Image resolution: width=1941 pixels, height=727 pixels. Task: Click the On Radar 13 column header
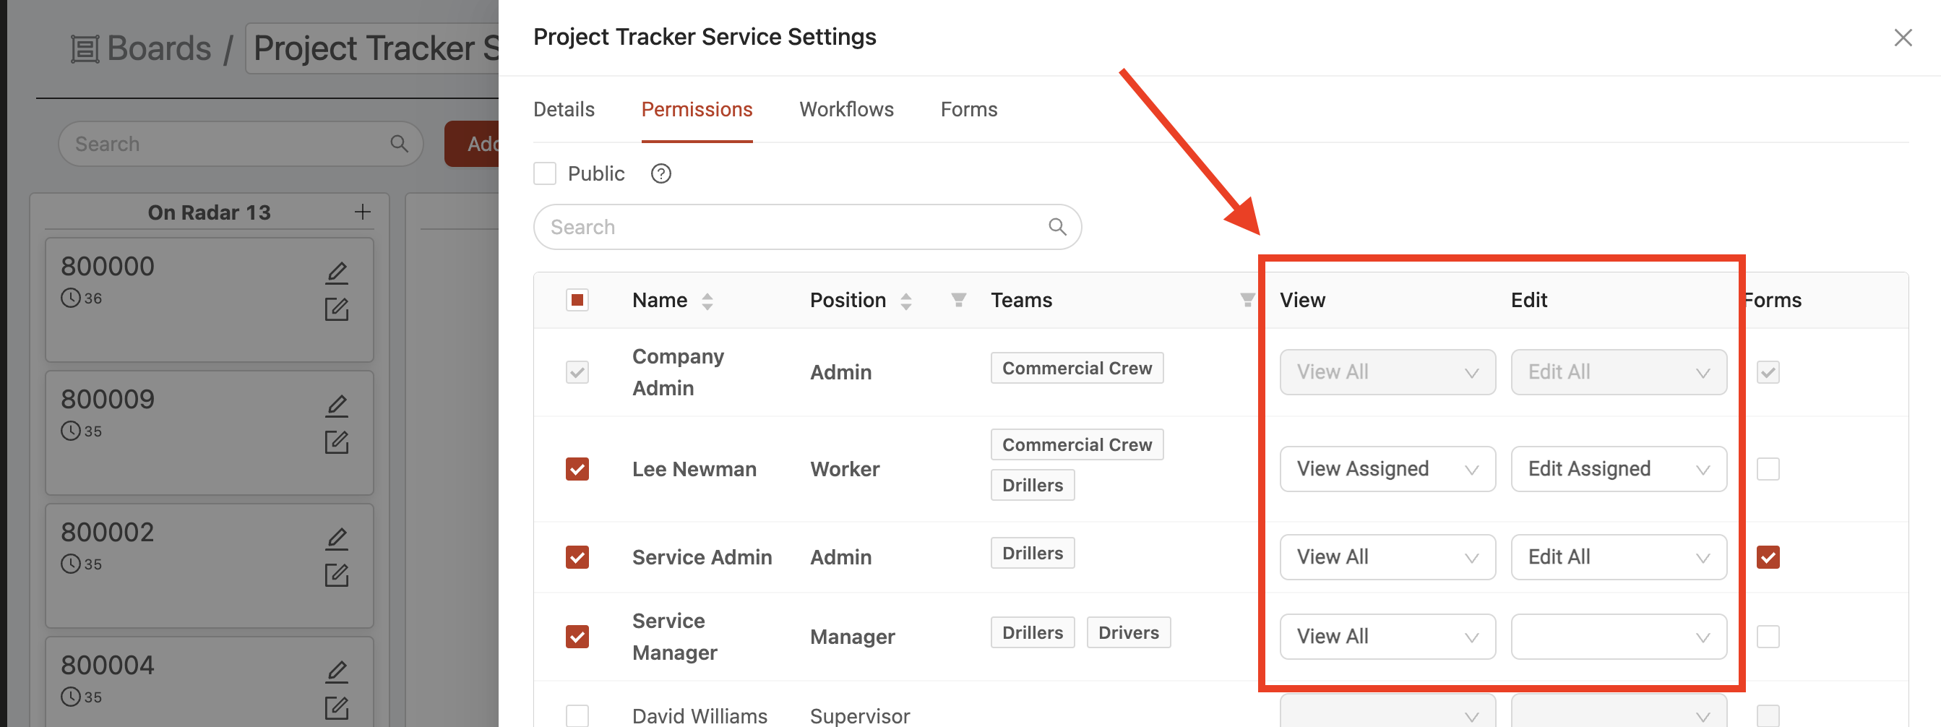209,213
